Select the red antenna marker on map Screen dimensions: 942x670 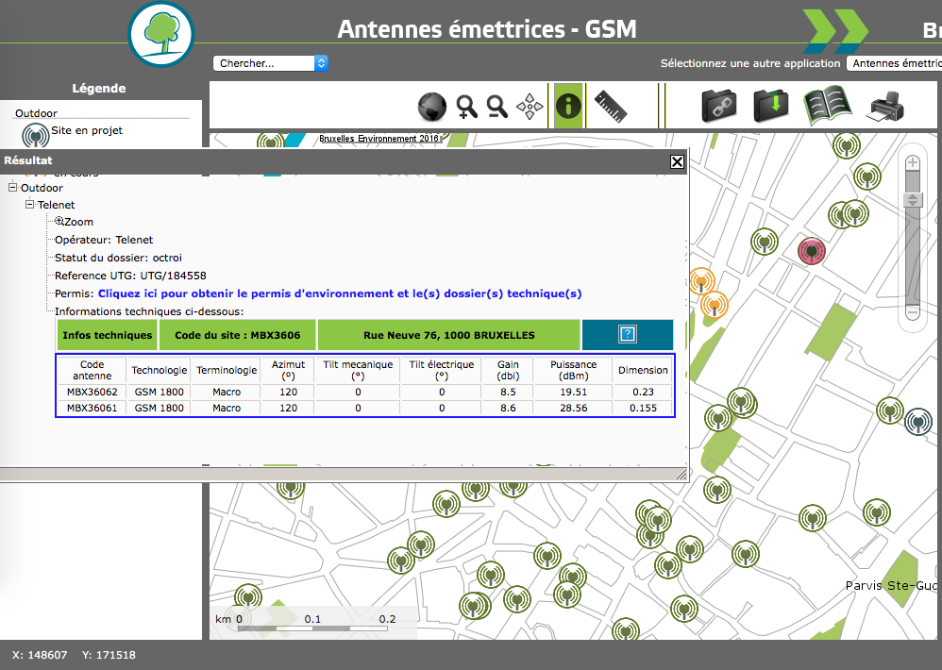[x=811, y=250]
